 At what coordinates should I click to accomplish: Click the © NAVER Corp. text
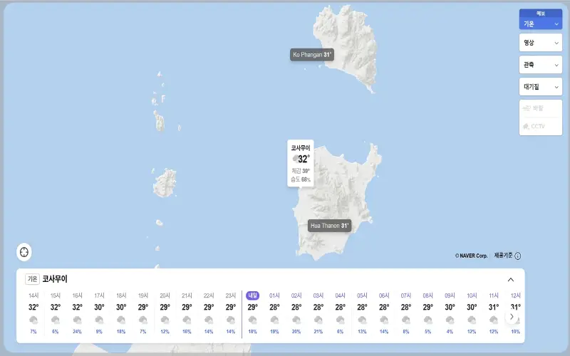pyautogui.click(x=471, y=256)
